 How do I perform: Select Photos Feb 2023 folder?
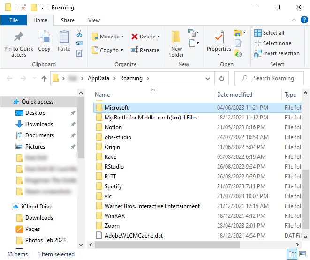tap(45, 240)
